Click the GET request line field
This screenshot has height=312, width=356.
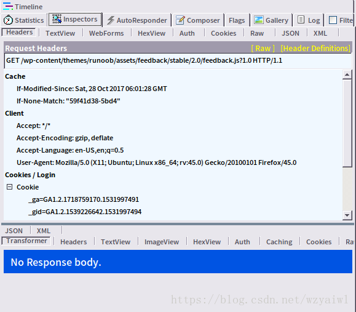point(178,61)
